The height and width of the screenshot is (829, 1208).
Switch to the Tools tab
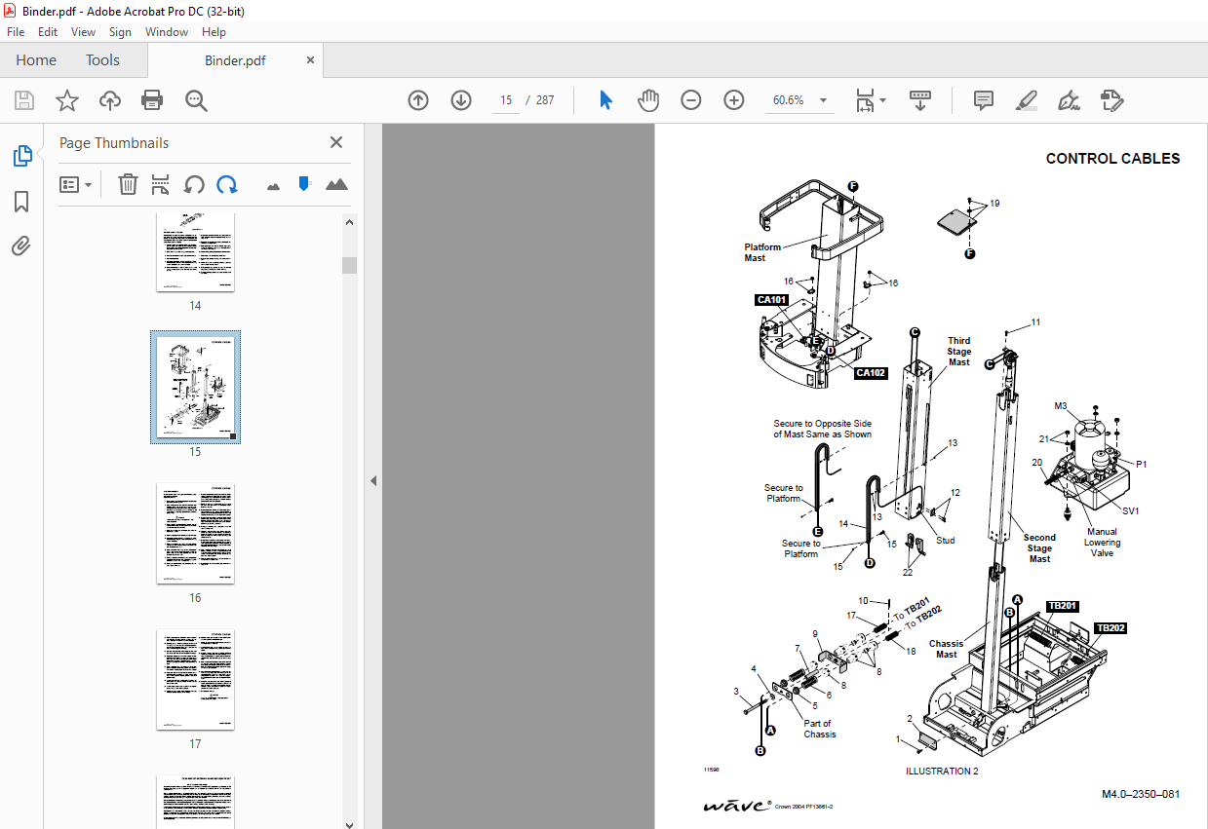102,60
